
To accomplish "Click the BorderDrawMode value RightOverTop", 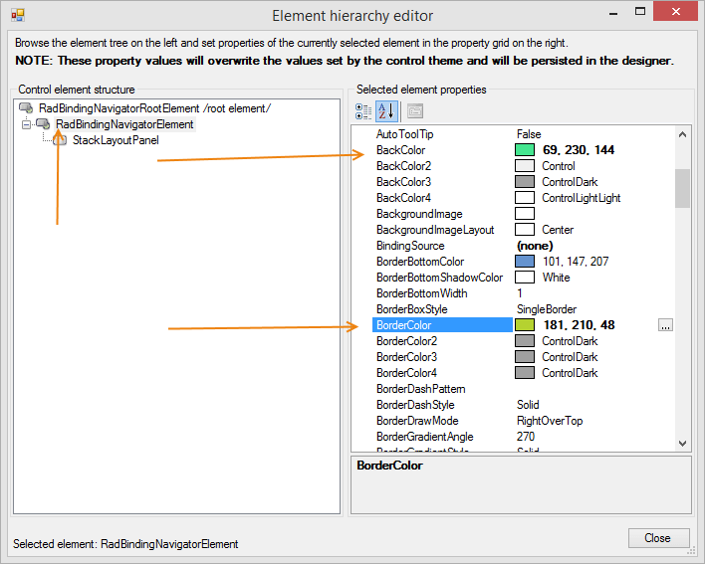I will (x=550, y=421).
